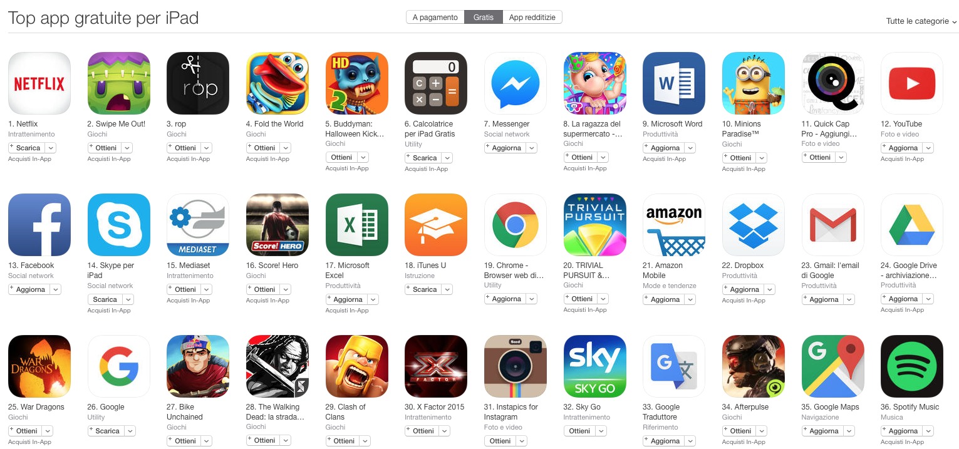This screenshot has height=449, width=959.
Task: Select the Dropbox app icon
Action: tap(754, 225)
